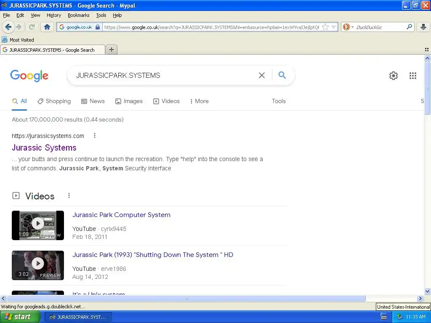Expand the More search categories menu

pyautogui.click(x=199, y=101)
